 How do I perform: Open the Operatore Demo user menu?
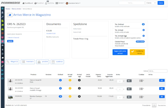(x=73, y=3)
